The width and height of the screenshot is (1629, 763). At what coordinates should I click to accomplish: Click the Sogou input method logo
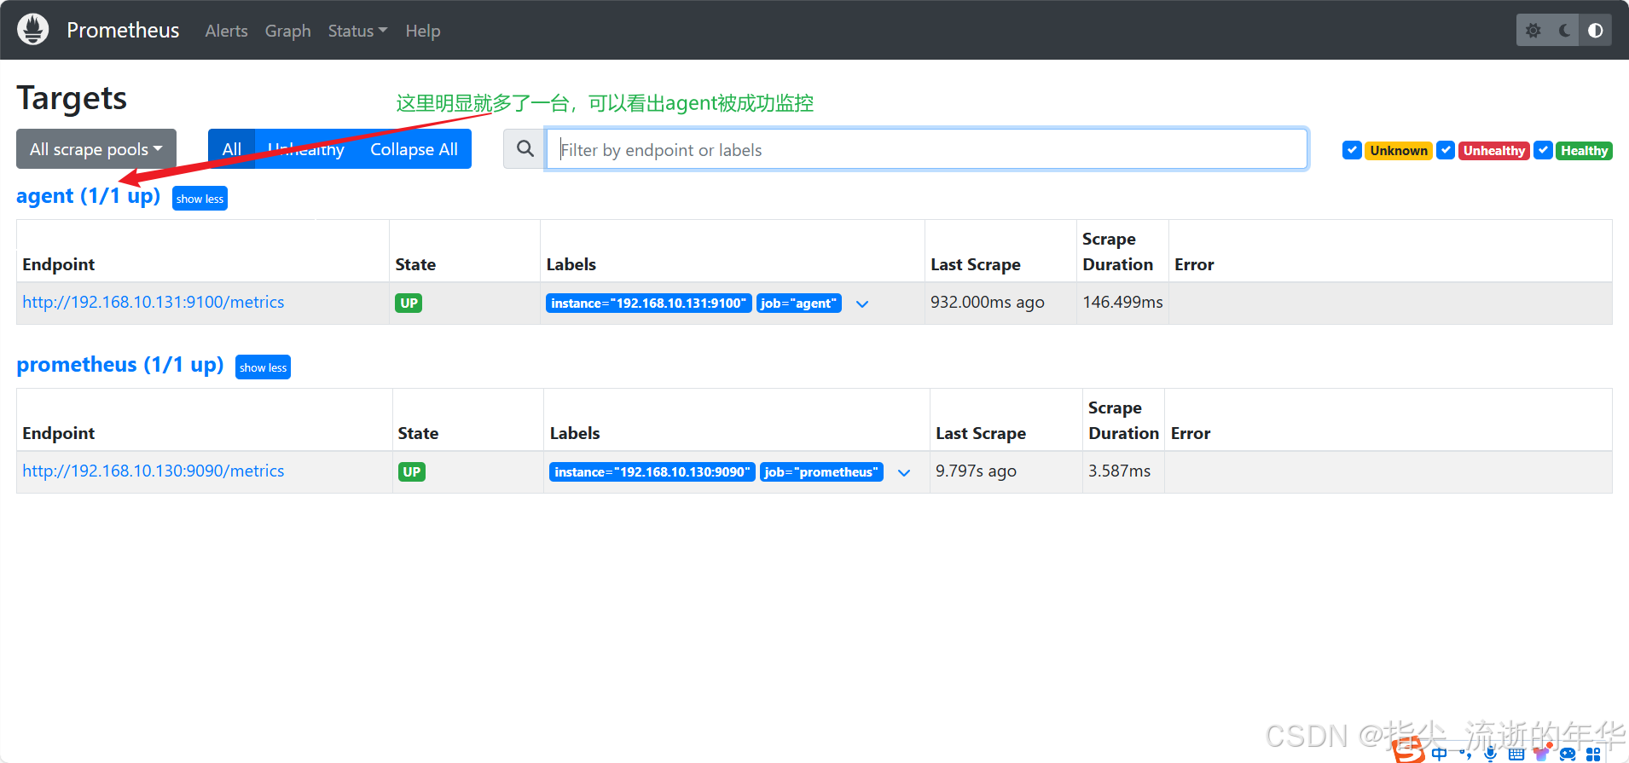[1408, 751]
